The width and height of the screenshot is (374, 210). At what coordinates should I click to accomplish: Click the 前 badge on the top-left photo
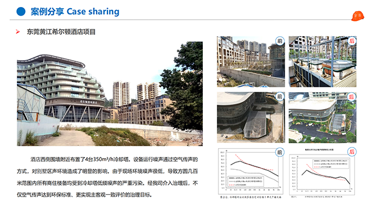(279, 41)
